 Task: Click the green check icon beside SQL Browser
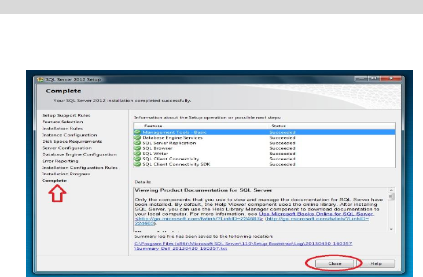coord(138,148)
